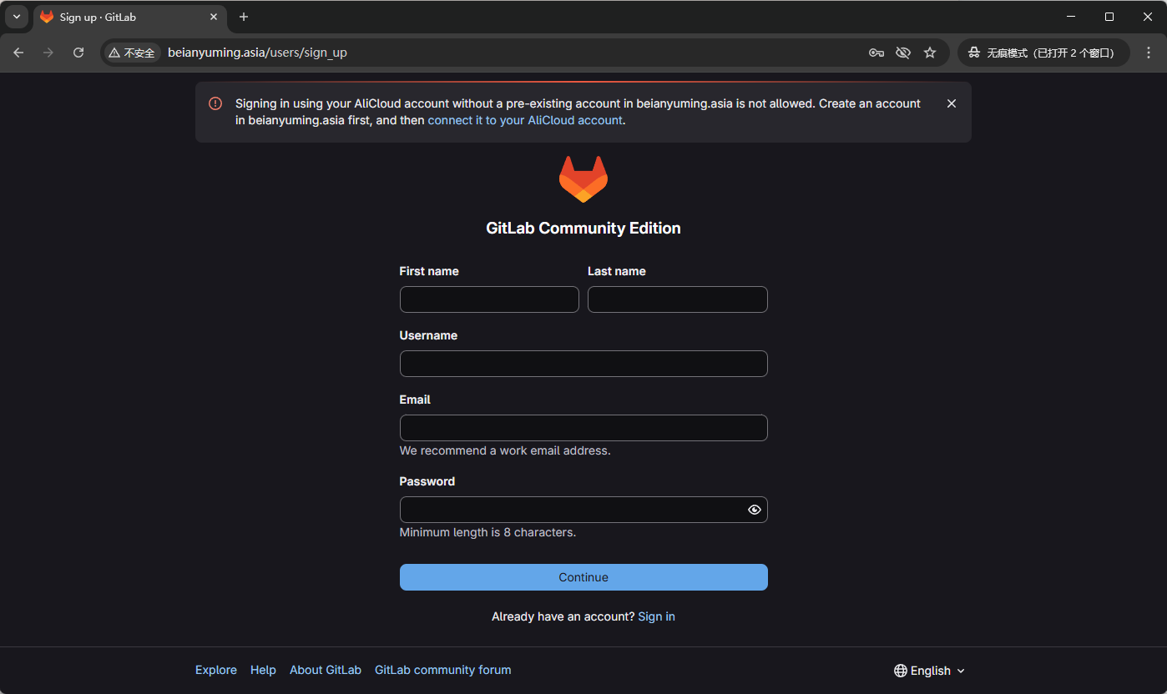Expand the tab search chevron
Screen dimensions: 1167x694
pyautogui.click(x=16, y=17)
